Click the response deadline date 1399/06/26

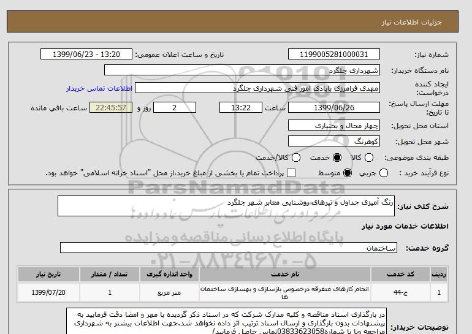point(334,107)
